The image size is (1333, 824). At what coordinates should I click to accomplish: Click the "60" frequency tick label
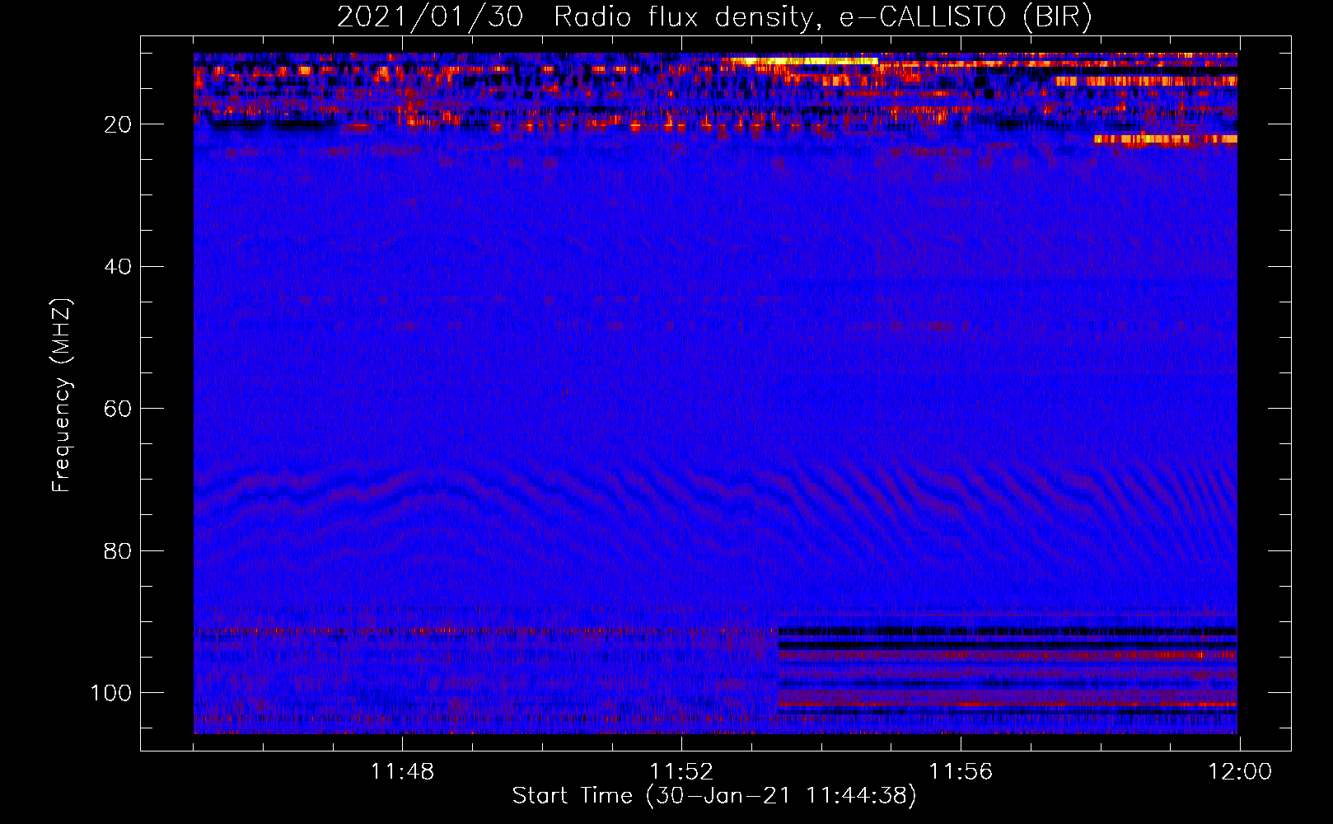119,409
